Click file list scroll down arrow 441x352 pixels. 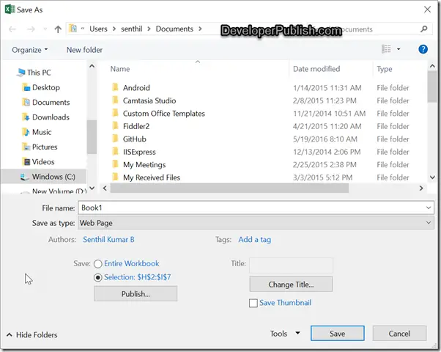point(432,177)
